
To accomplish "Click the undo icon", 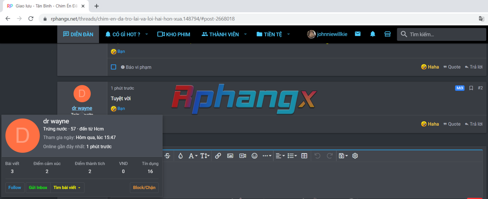I will (318, 156).
